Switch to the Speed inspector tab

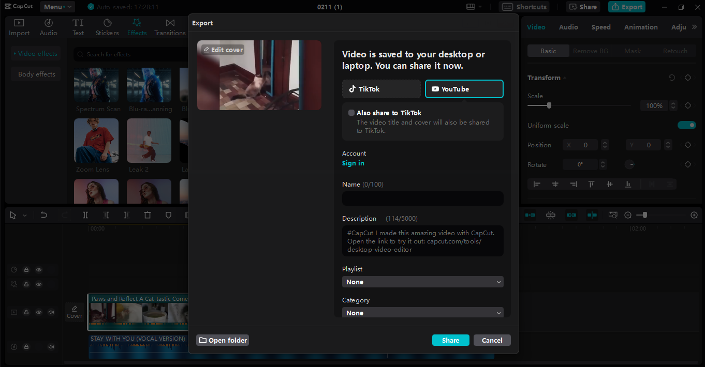pos(601,27)
